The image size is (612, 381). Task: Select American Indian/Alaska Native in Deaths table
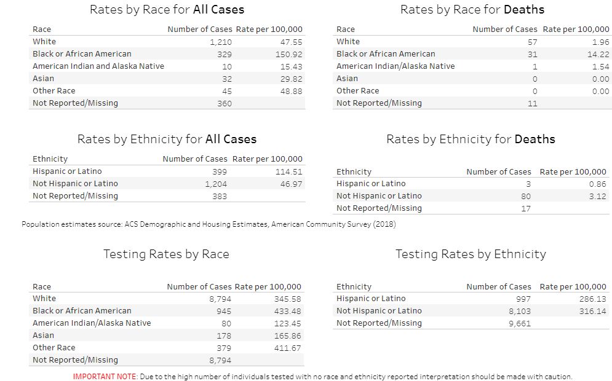(x=395, y=66)
